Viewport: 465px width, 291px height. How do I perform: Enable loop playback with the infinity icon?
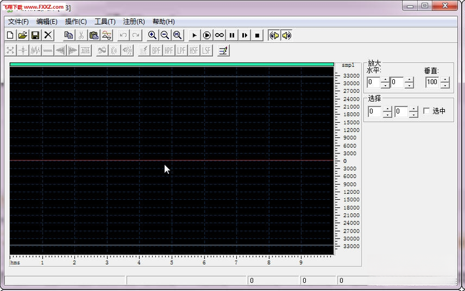pyautogui.click(x=219, y=35)
